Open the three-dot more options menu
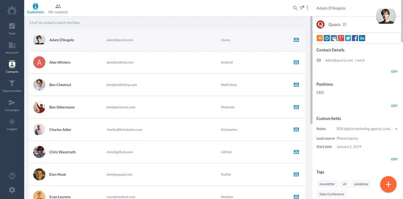 pos(307,8)
